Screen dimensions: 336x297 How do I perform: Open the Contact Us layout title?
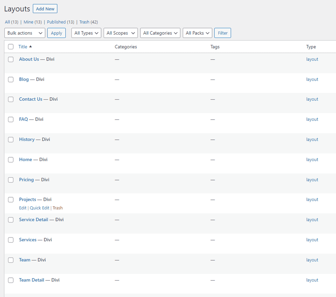pyautogui.click(x=30, y=99)
